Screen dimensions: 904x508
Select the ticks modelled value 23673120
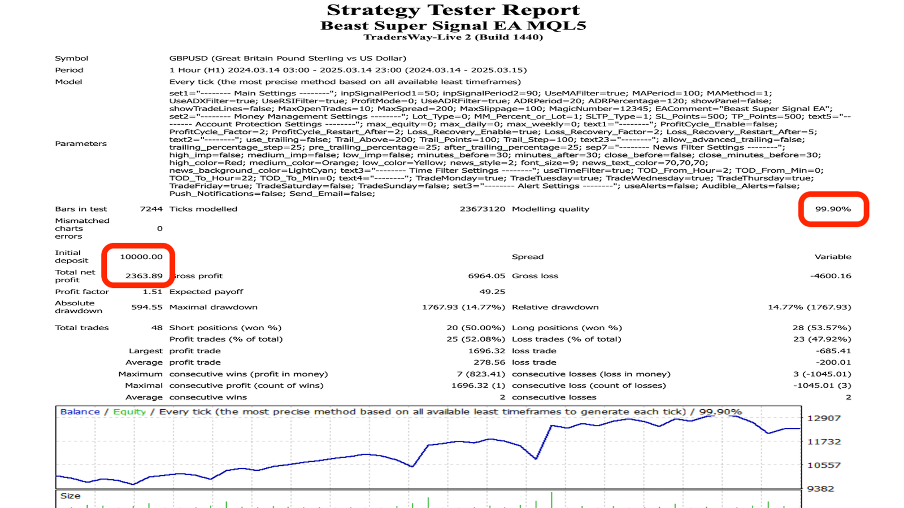click(x=483, y=209)
